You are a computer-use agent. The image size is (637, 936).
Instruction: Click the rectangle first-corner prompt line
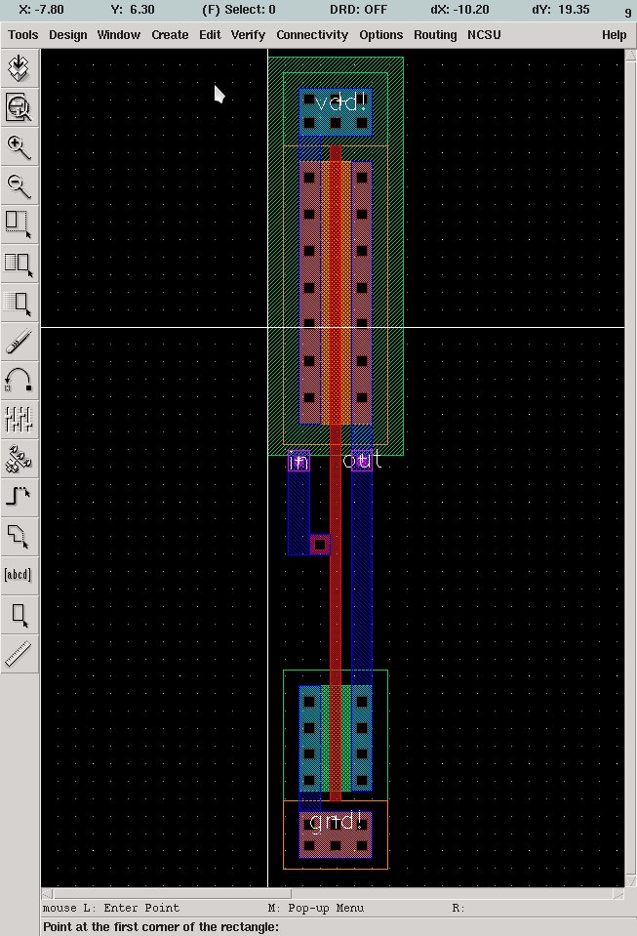click(161, 927)
